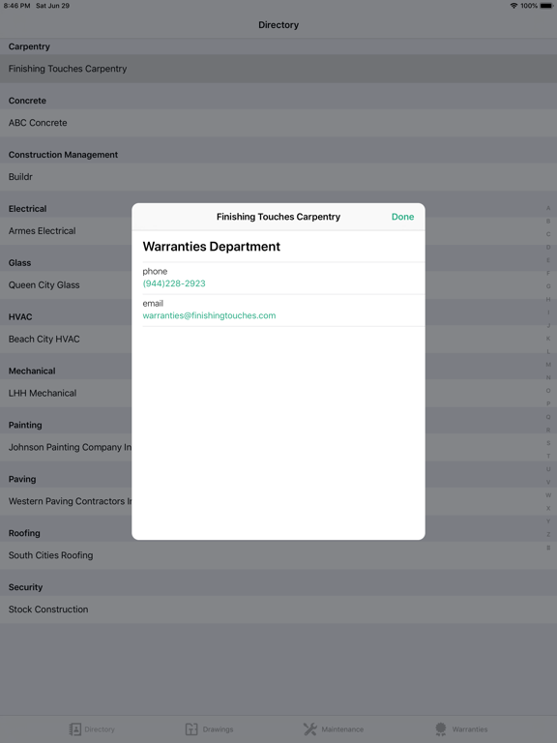The image size is (557, 743).
Task: Select Beach City HVAC entry
Action: [x=66, y=339]
